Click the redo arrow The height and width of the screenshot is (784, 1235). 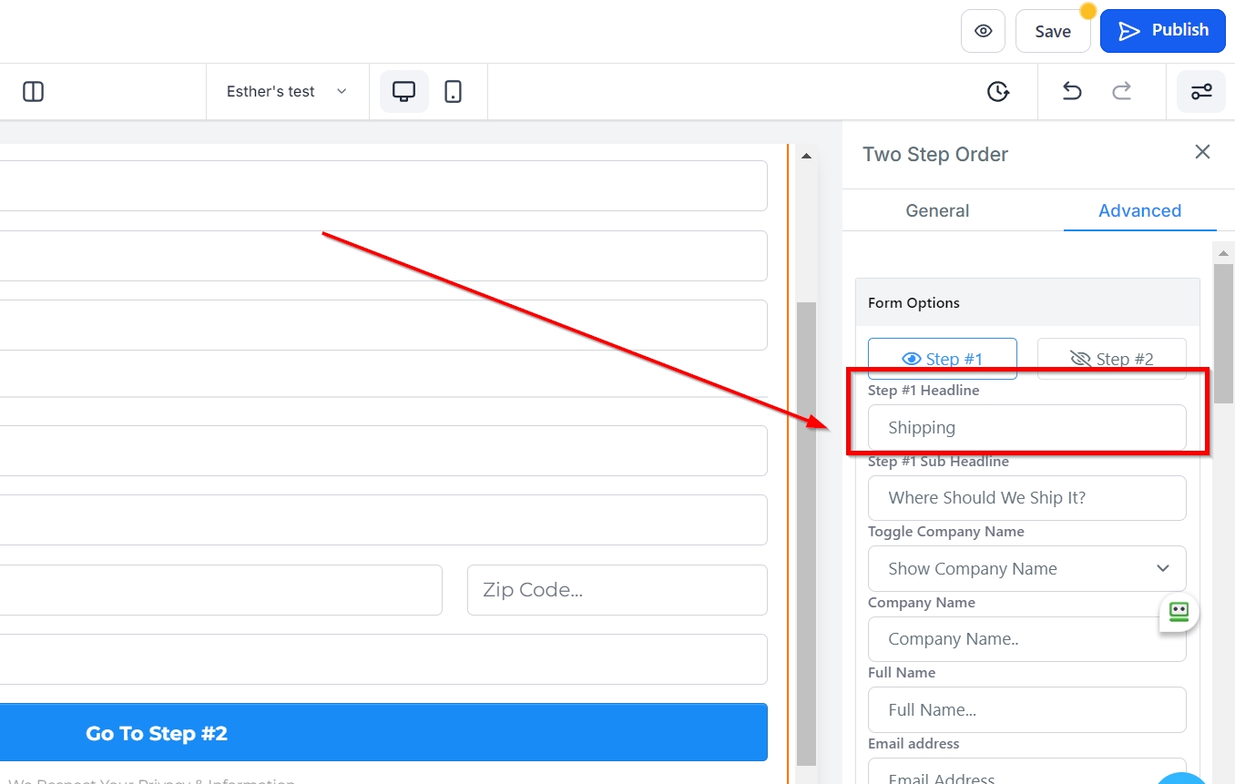[1122, 91]
